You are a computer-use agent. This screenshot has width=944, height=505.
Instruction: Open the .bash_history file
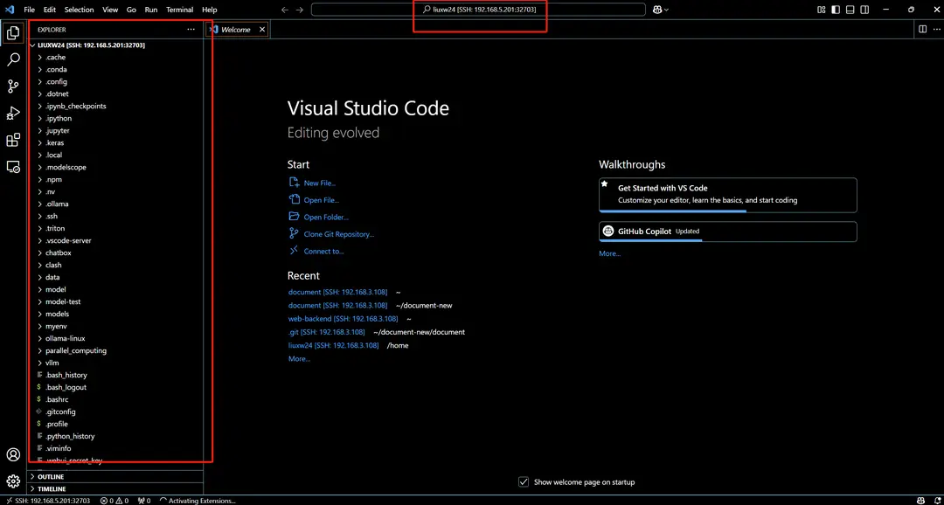pos(116,375)
